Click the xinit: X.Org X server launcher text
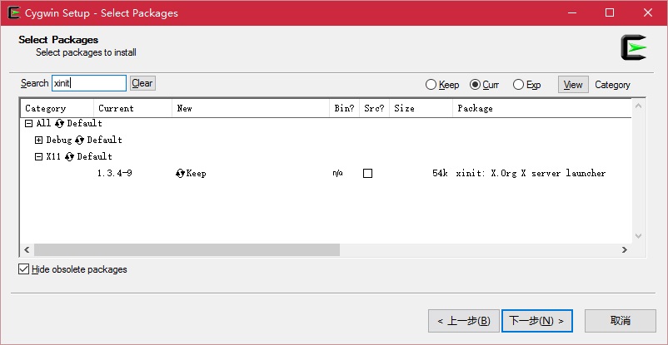Screen dimensions: 668x345 click(531, 173)
